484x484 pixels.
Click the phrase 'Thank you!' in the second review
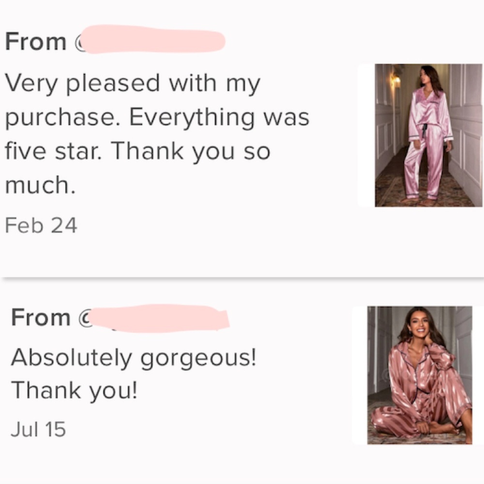73,390
